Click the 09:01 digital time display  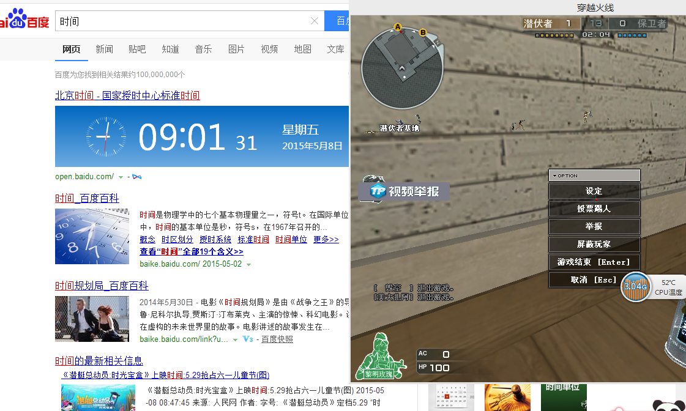click(x=182, y=137)
